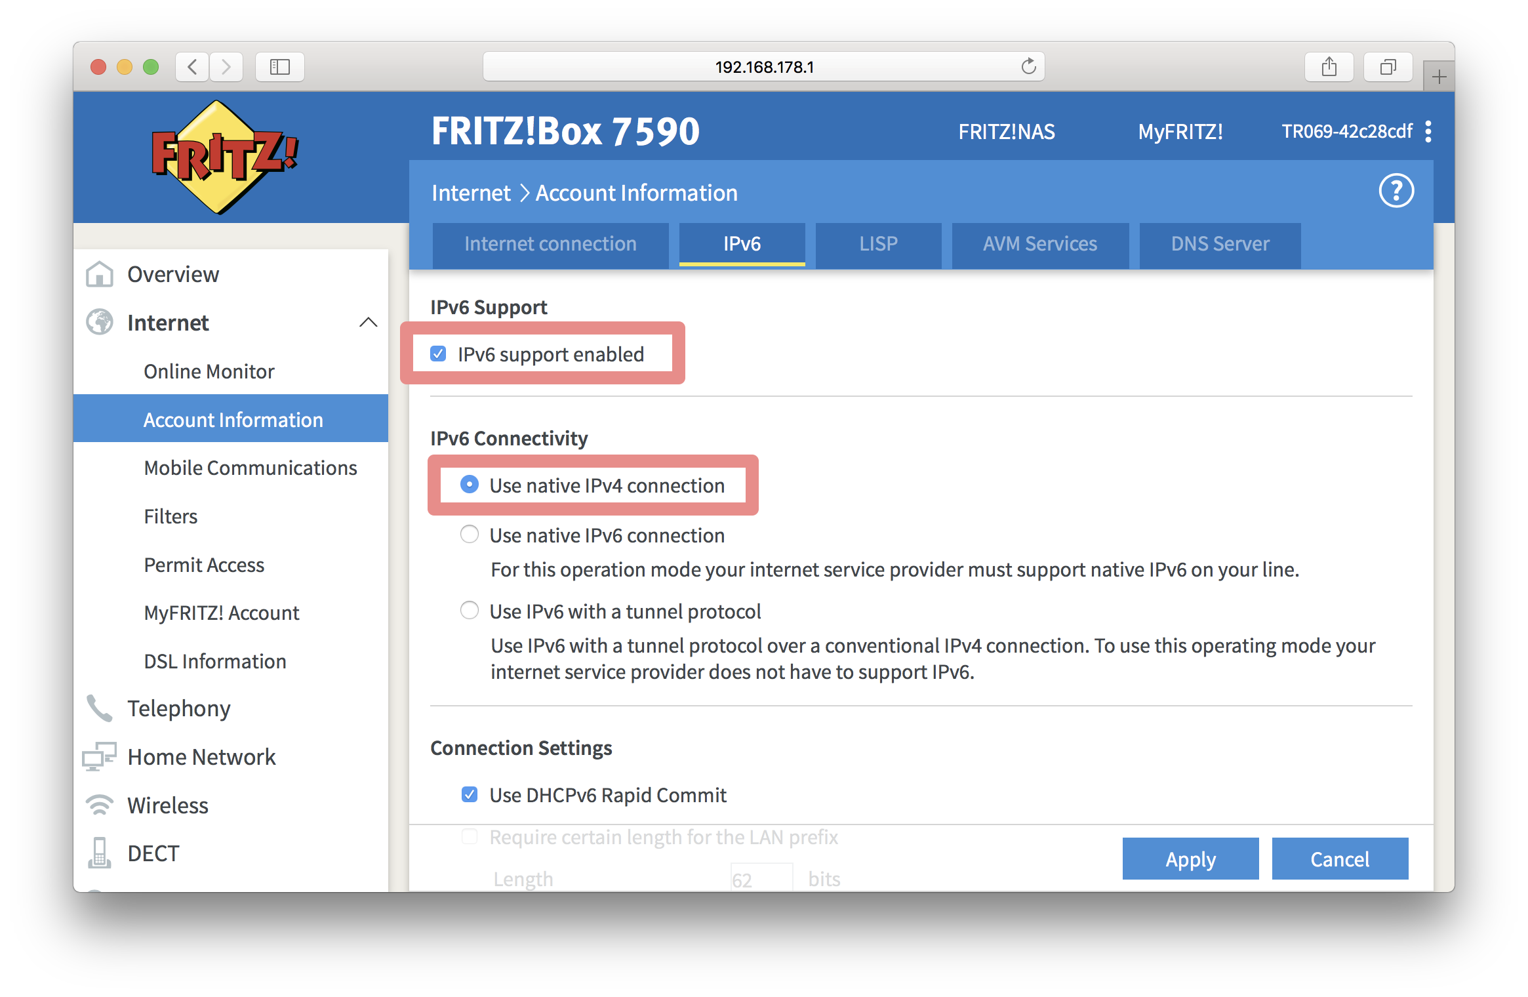Uncheck IPv6 support enabled
Screen dimensions: 1528x997
[x=438, y=354]
